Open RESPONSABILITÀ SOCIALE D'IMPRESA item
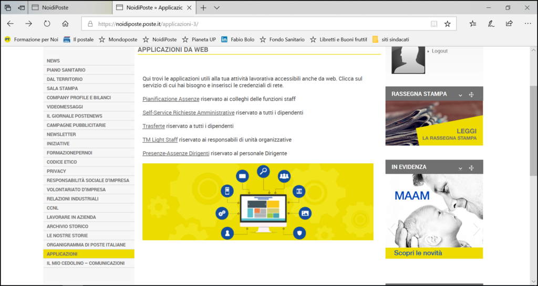The width and height of the screenshot is (538, 286). [x=88, y=181]
